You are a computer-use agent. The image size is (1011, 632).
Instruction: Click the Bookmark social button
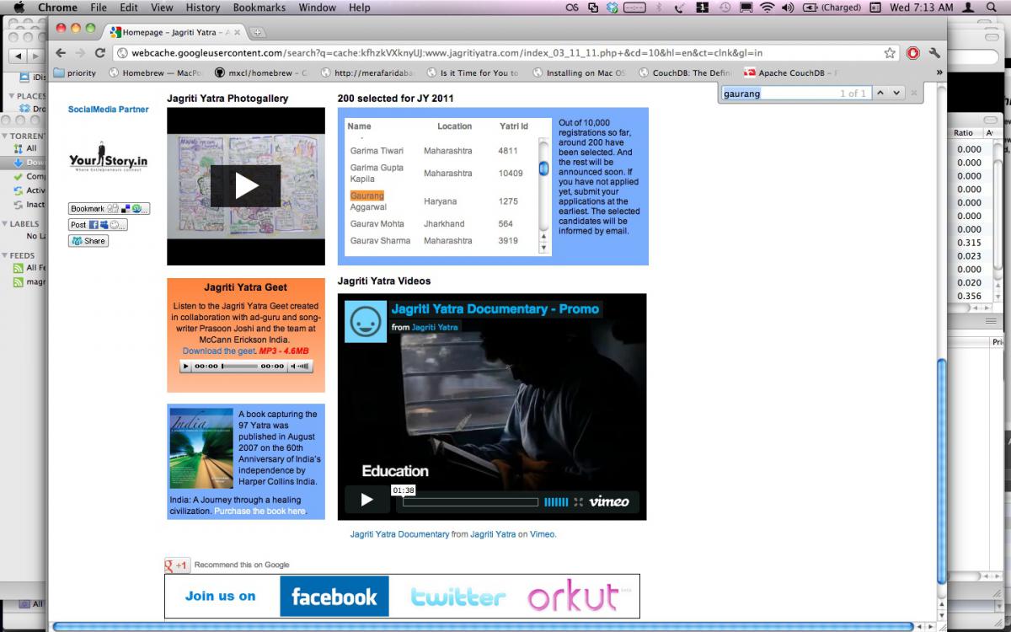point(109,208)
